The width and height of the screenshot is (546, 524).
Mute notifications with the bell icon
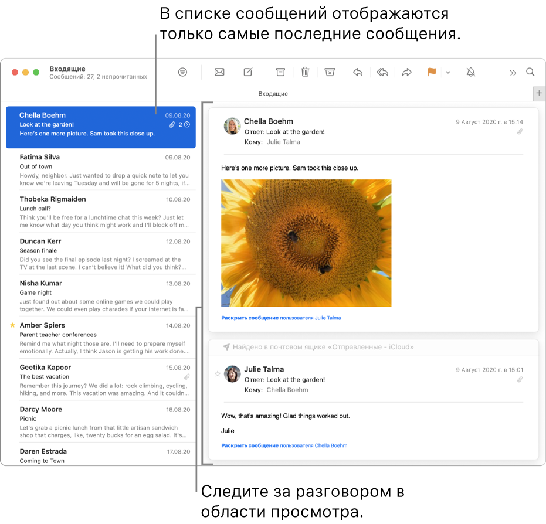click(470, 72)
